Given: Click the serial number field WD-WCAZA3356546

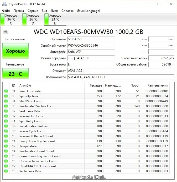Looking at the screenshot, I should [91, 45].
